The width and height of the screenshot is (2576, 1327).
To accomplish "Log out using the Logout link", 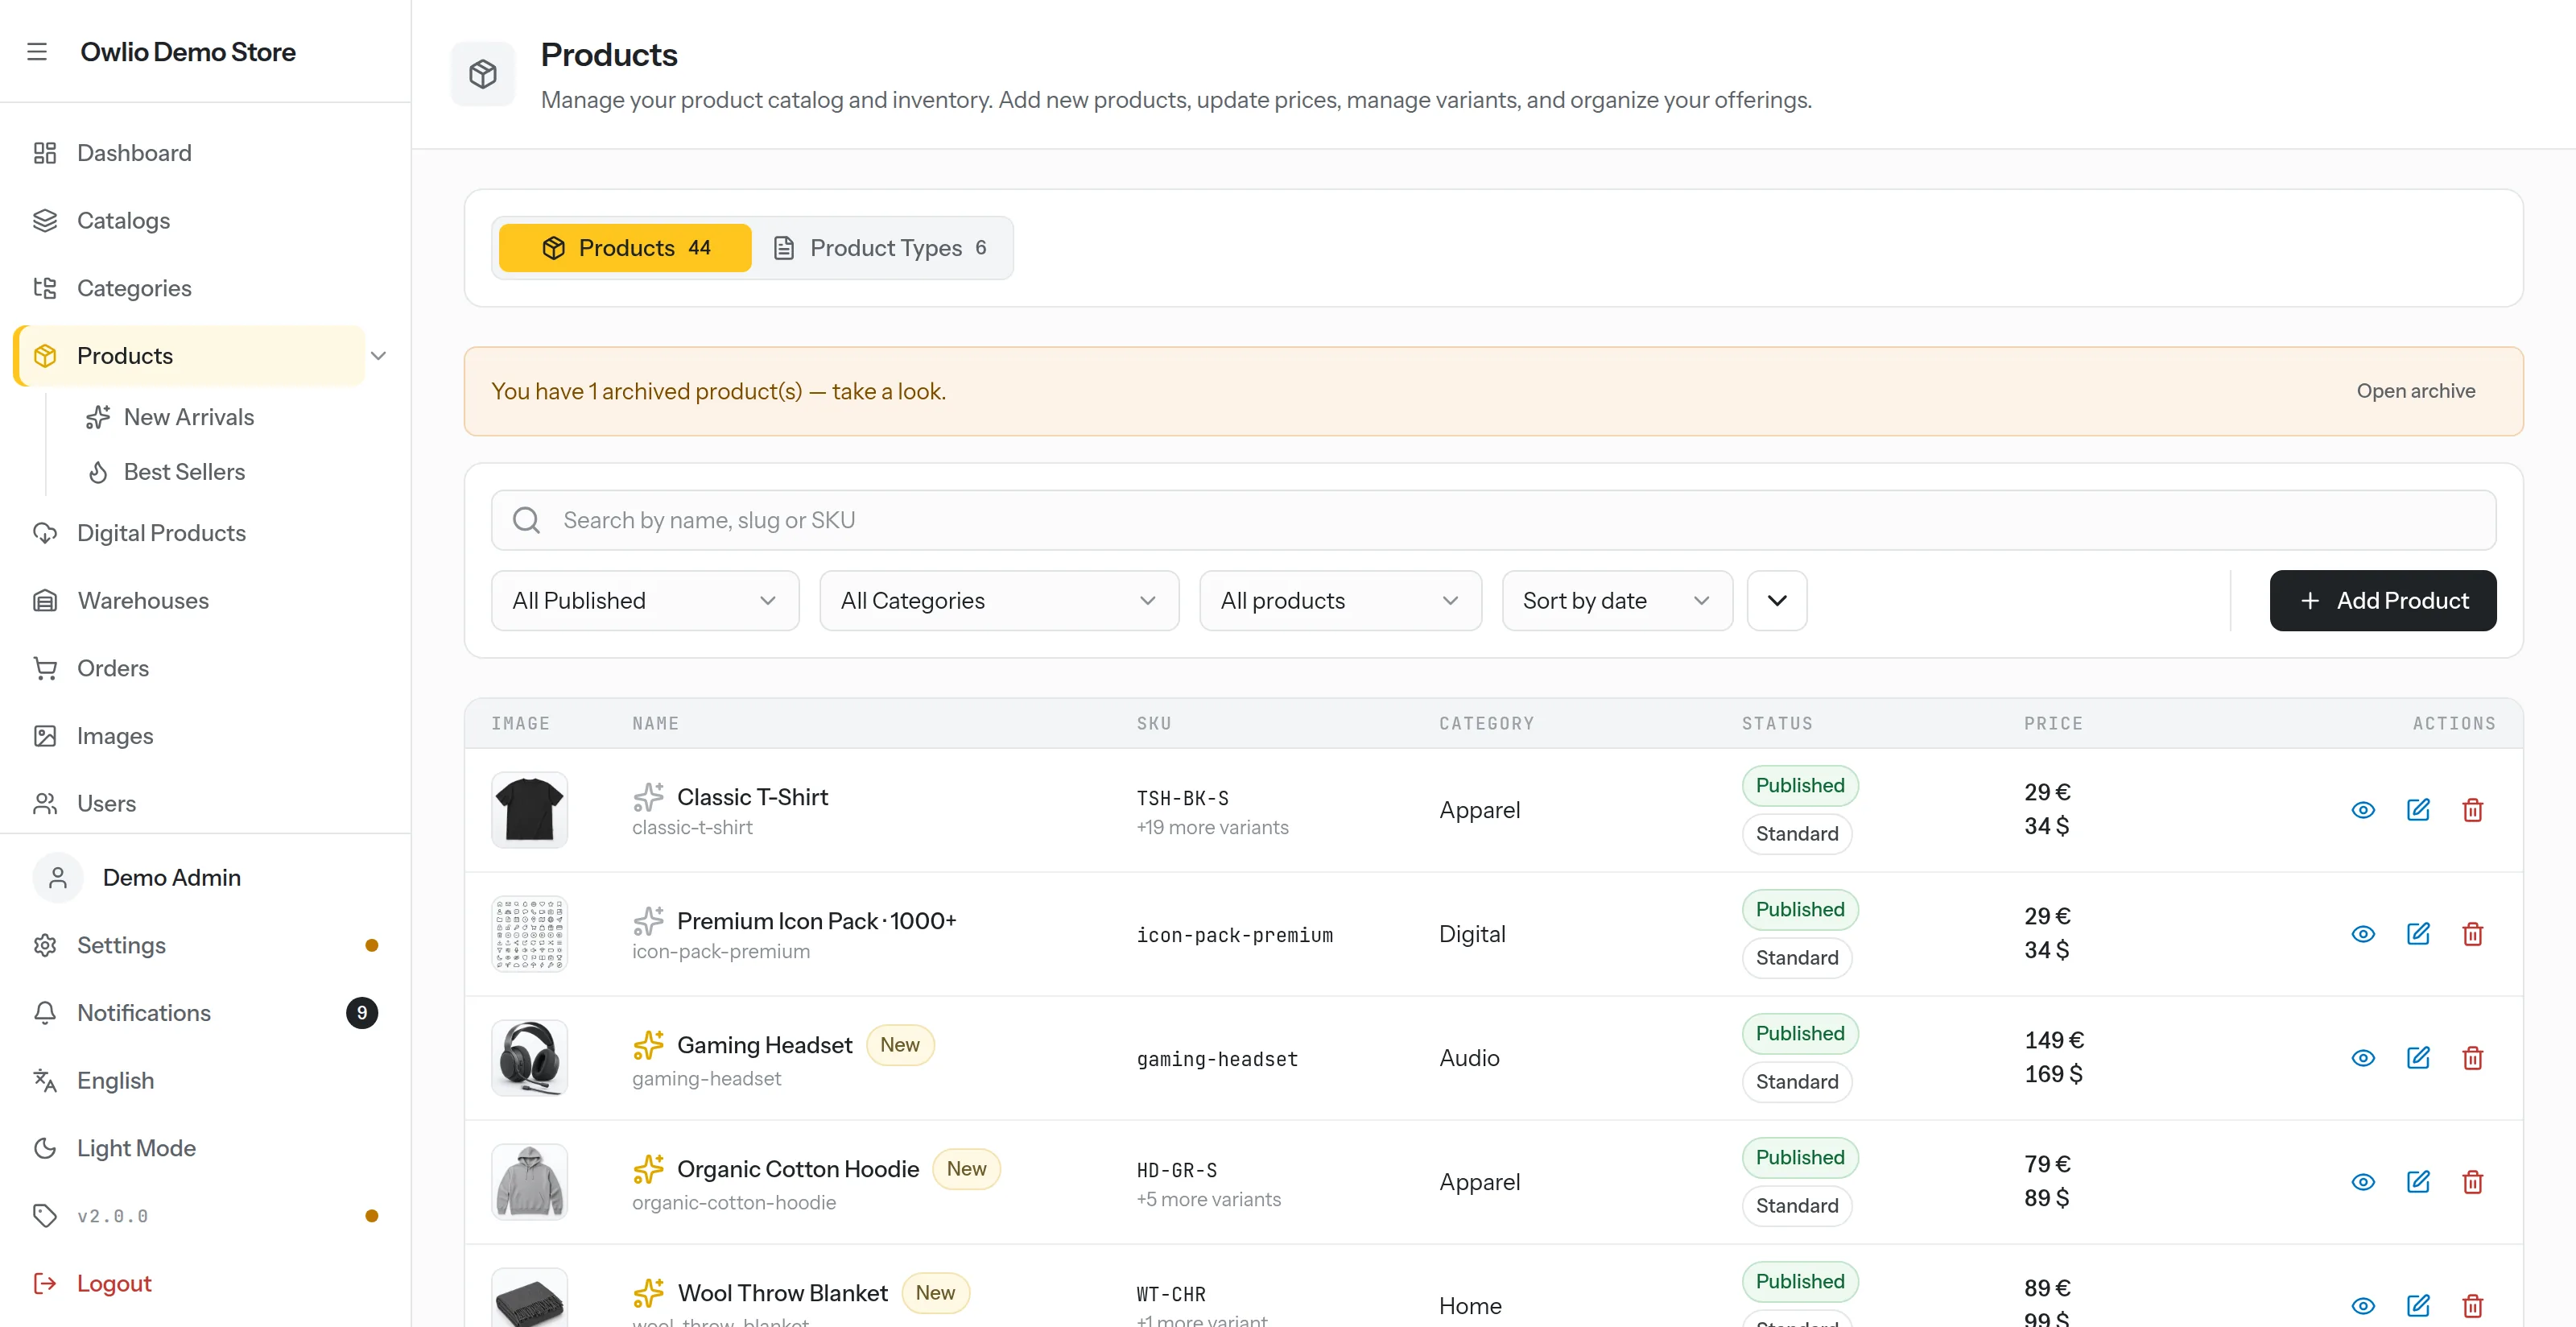I will point(205,1283).
